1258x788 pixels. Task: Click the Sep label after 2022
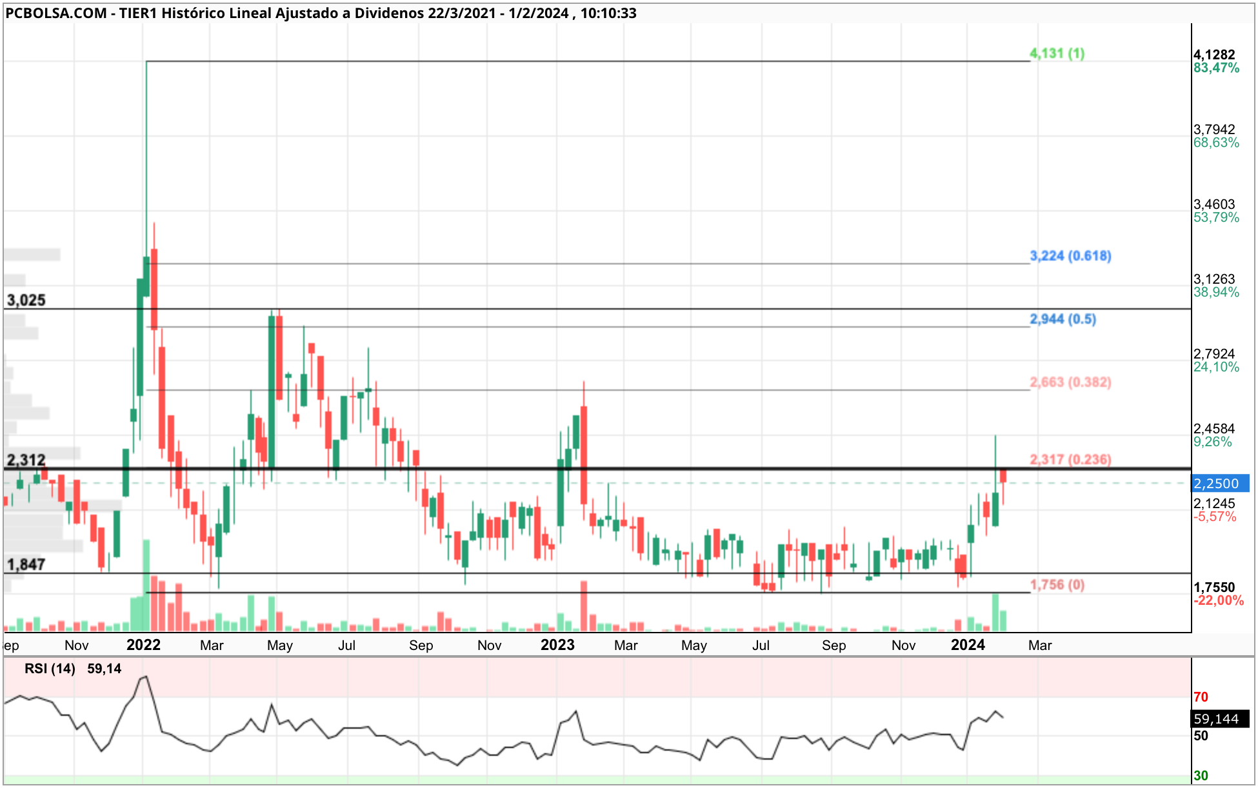[x=421, y=645]
